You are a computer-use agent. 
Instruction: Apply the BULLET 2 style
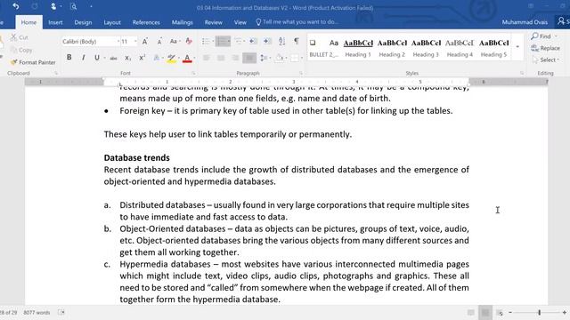click(x=323, y=48)
